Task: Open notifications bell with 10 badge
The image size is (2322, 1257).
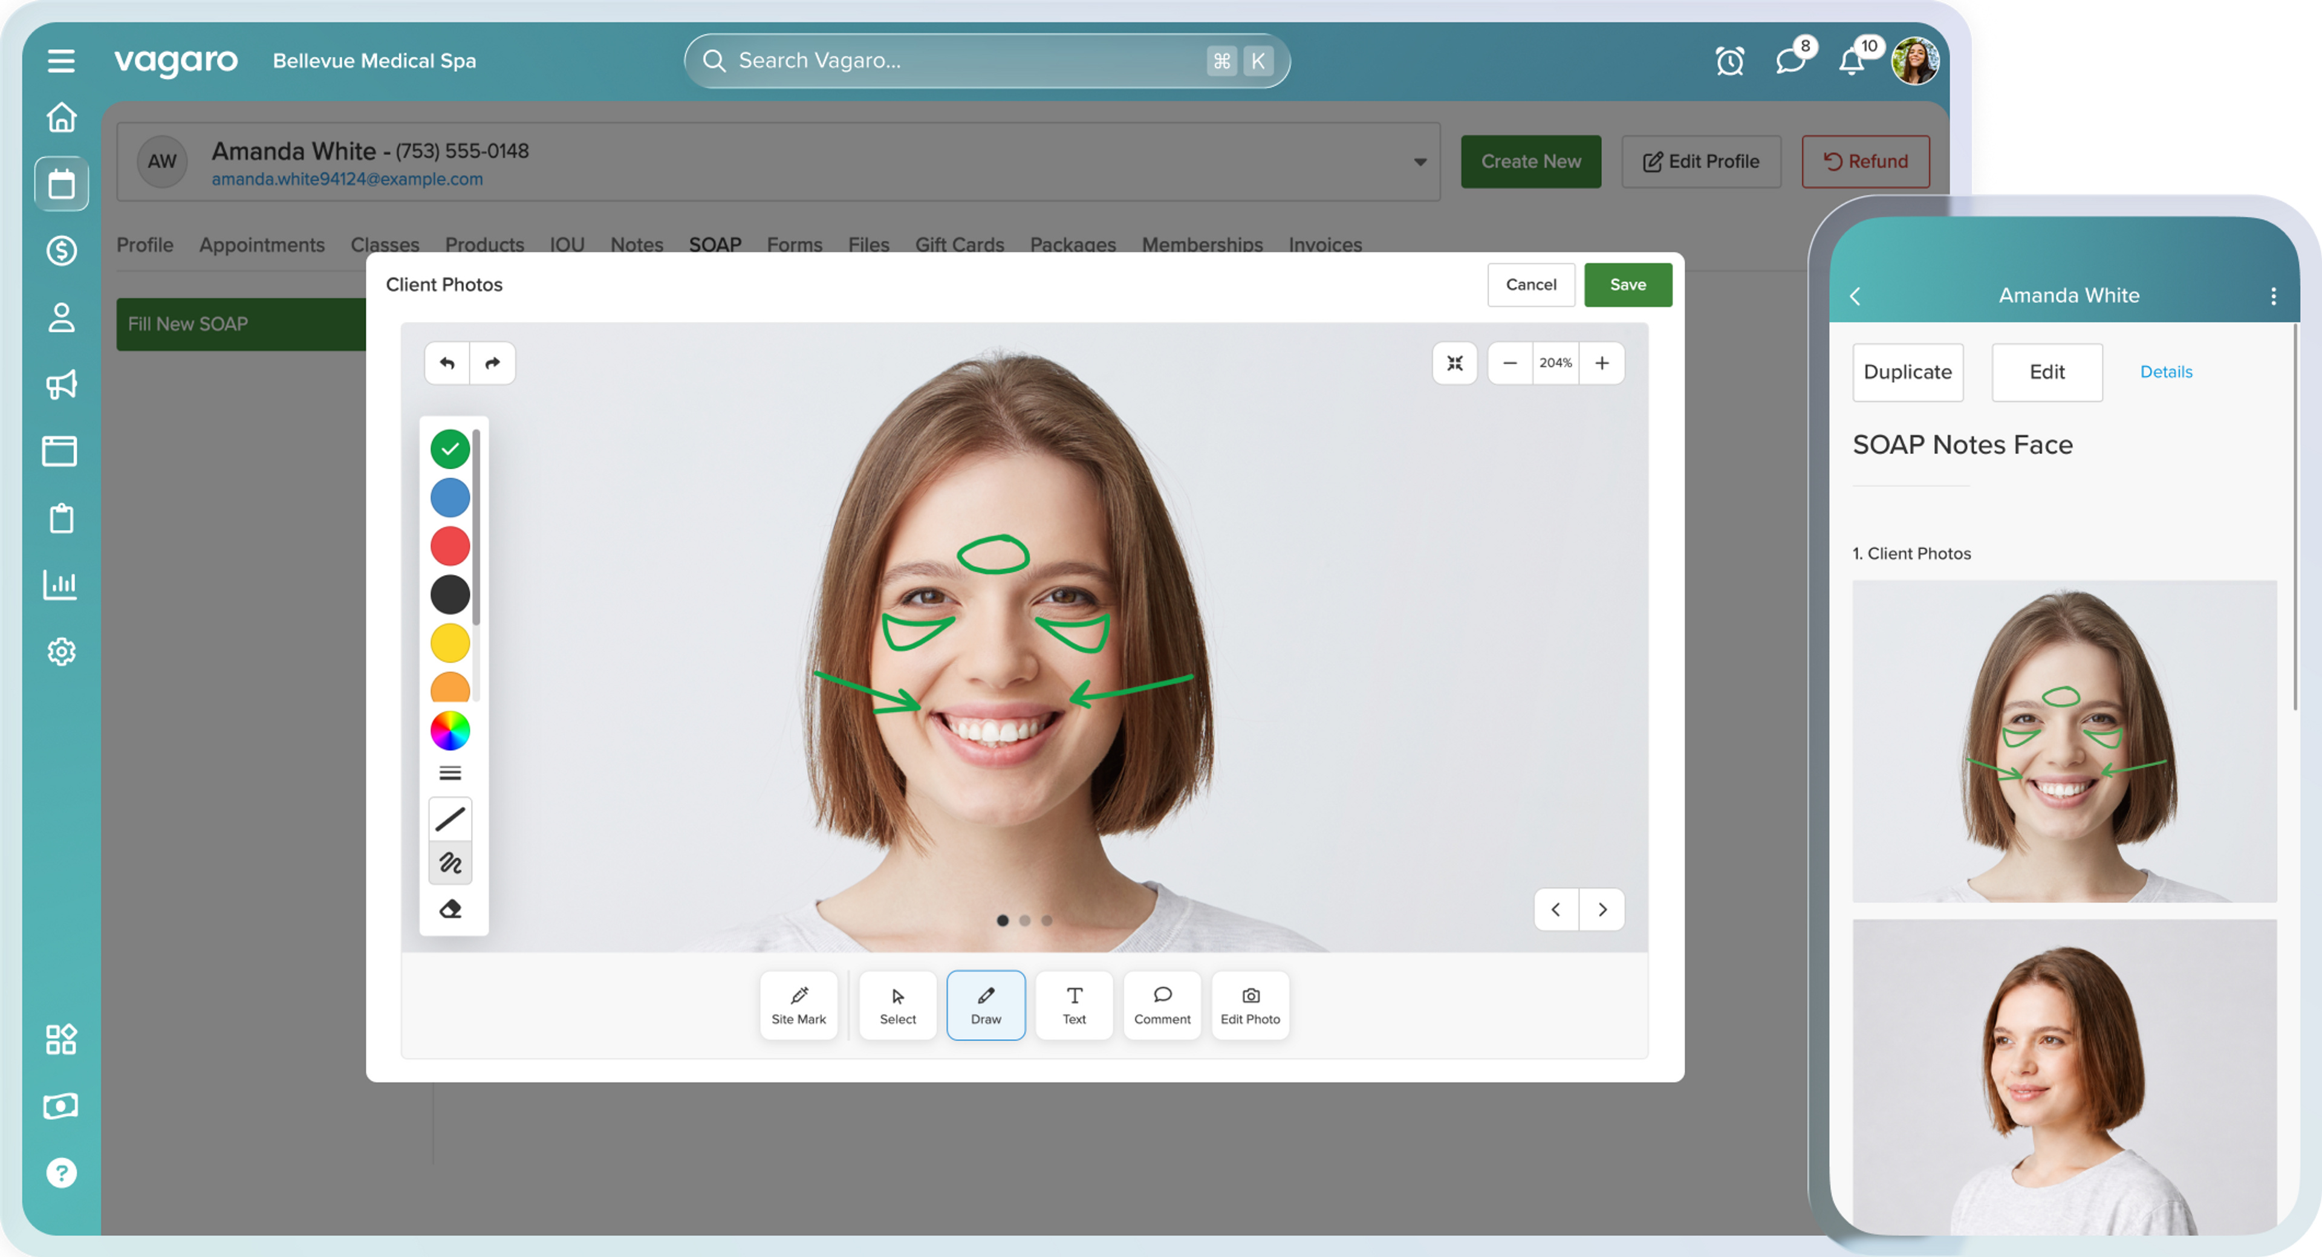Action: coord(1852,61)
